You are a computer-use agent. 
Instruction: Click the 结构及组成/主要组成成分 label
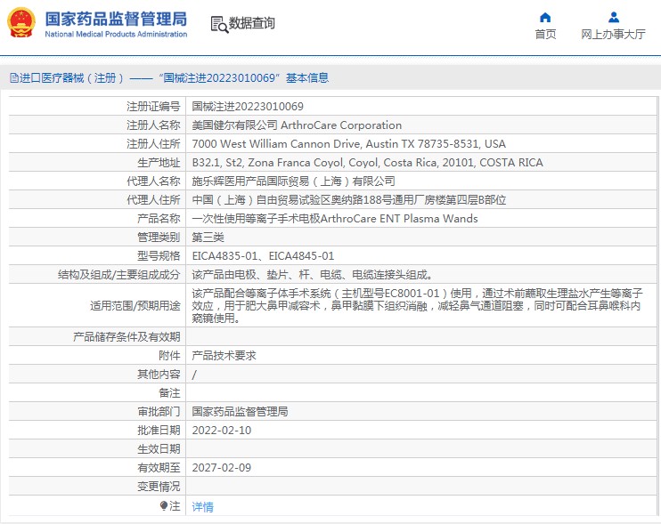point(119,275)
